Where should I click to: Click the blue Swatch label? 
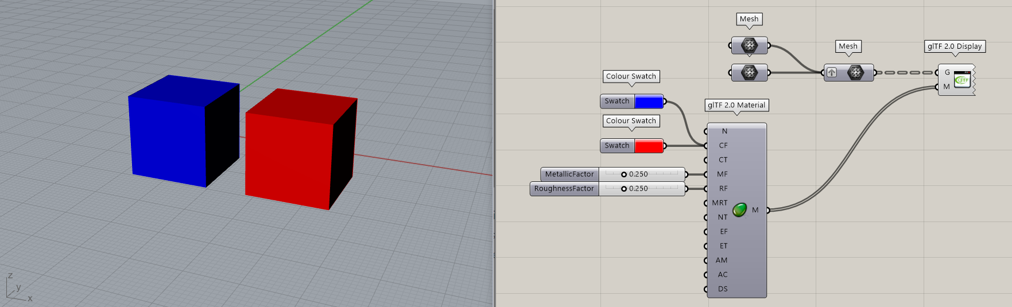click(617, 102)
